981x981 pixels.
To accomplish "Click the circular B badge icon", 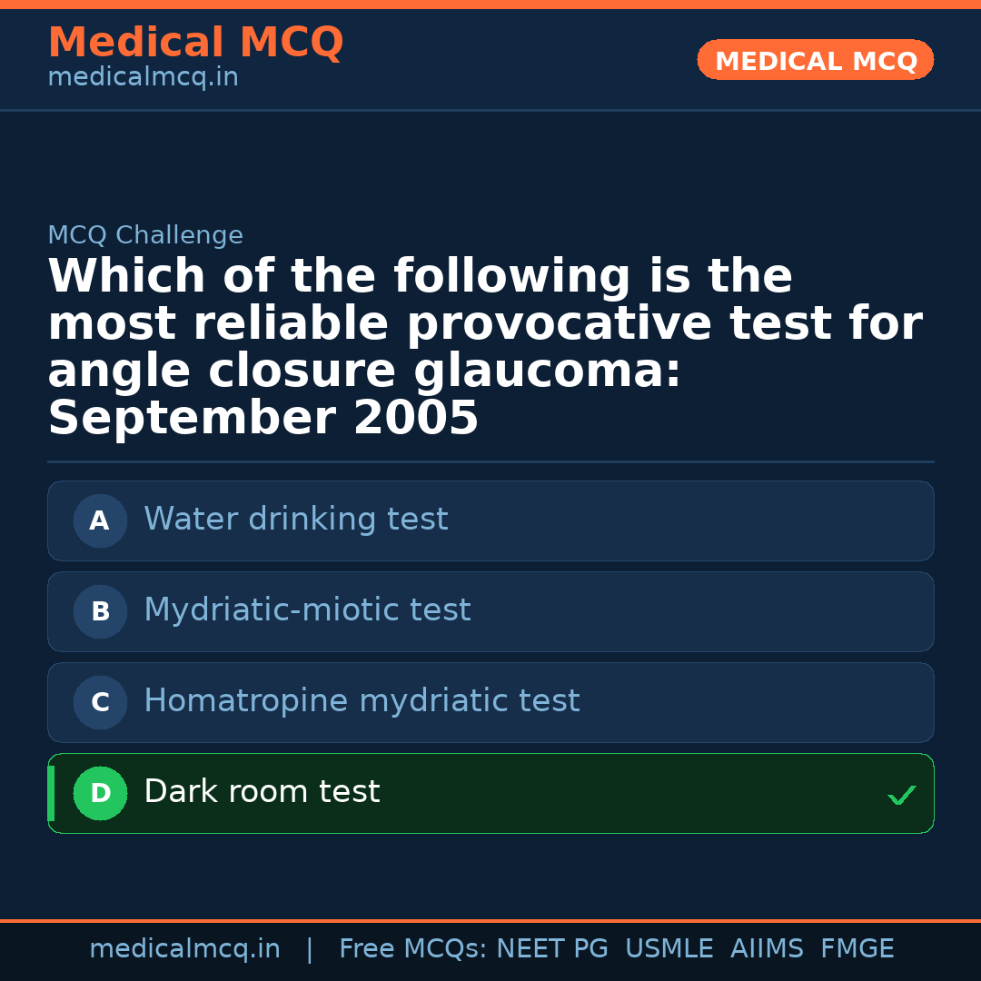I will point(100,611).
